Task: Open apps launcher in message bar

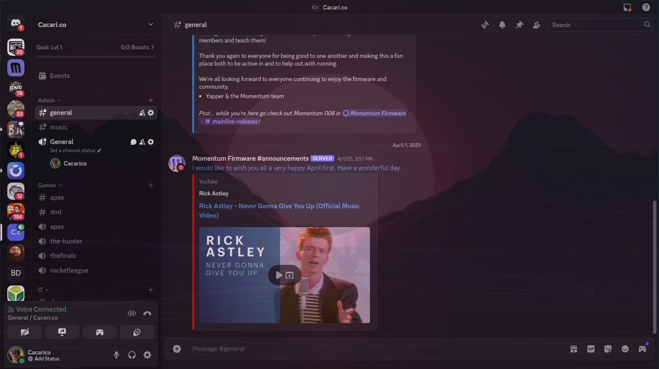Action: (x=642, y=349)
